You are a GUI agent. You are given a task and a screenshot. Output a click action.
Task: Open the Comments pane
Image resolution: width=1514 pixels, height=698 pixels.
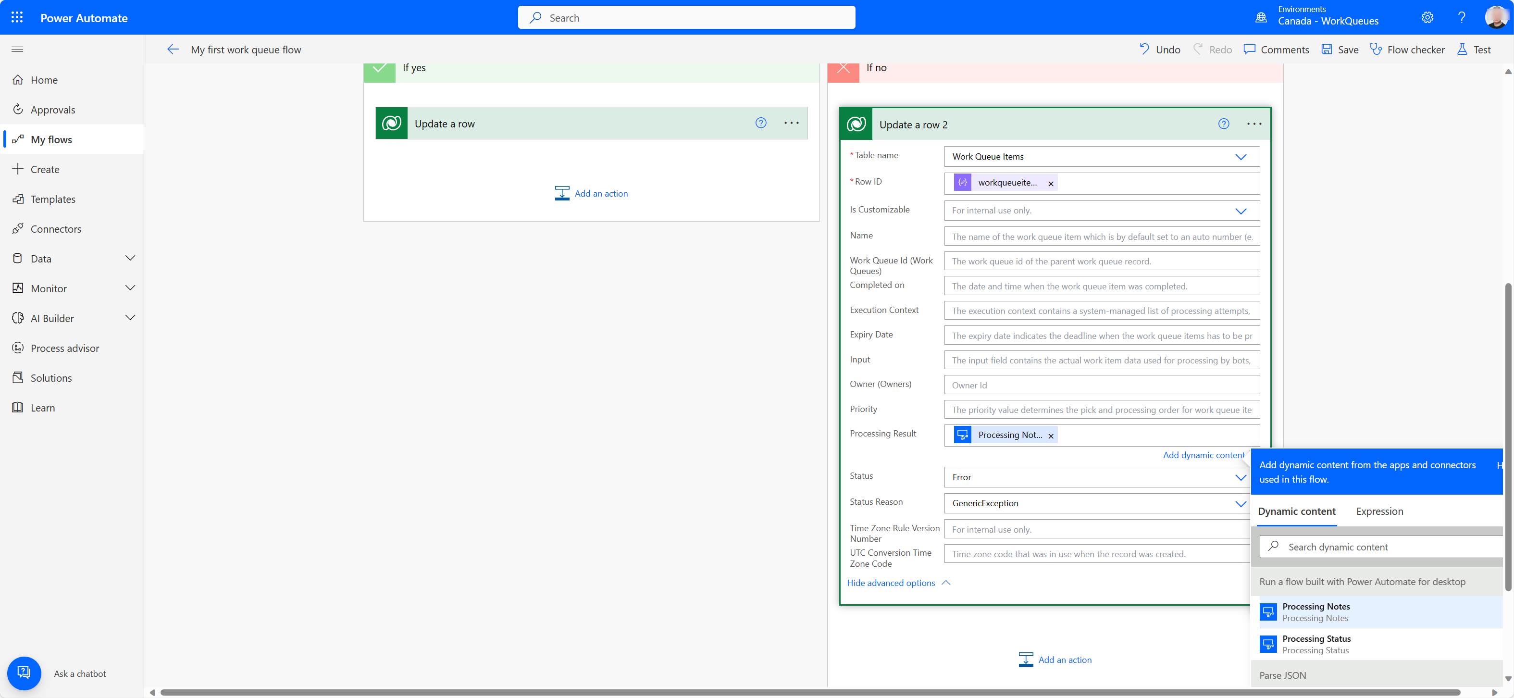point(1276,50)
